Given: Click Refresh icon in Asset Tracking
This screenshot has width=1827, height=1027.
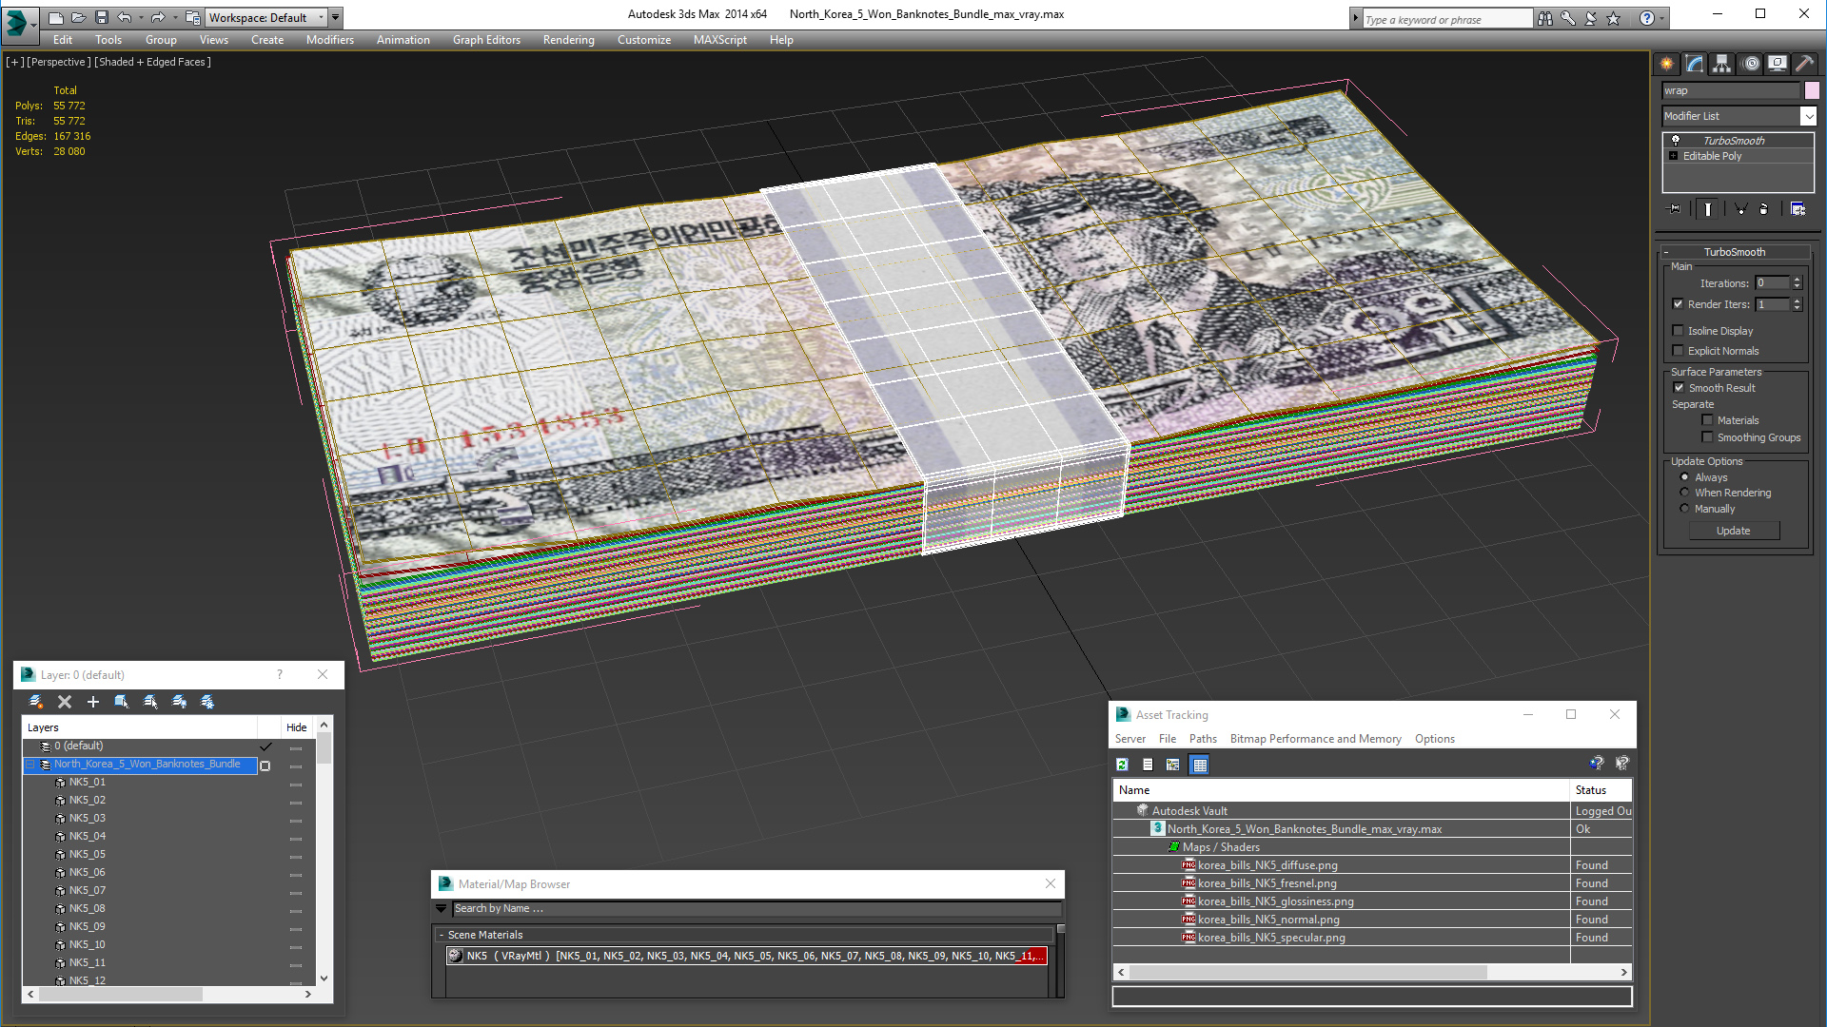Looking at the screenshot, I should (1123, 765).
